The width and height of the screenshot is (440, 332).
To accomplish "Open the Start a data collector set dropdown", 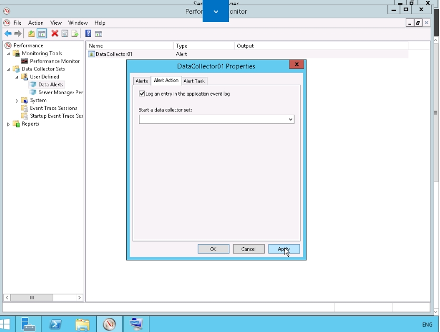I will tap(291, 119).
